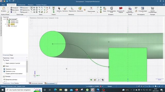Toggle visibility checkbox of first 'Твердое тело'

click(x=7, y=21)
